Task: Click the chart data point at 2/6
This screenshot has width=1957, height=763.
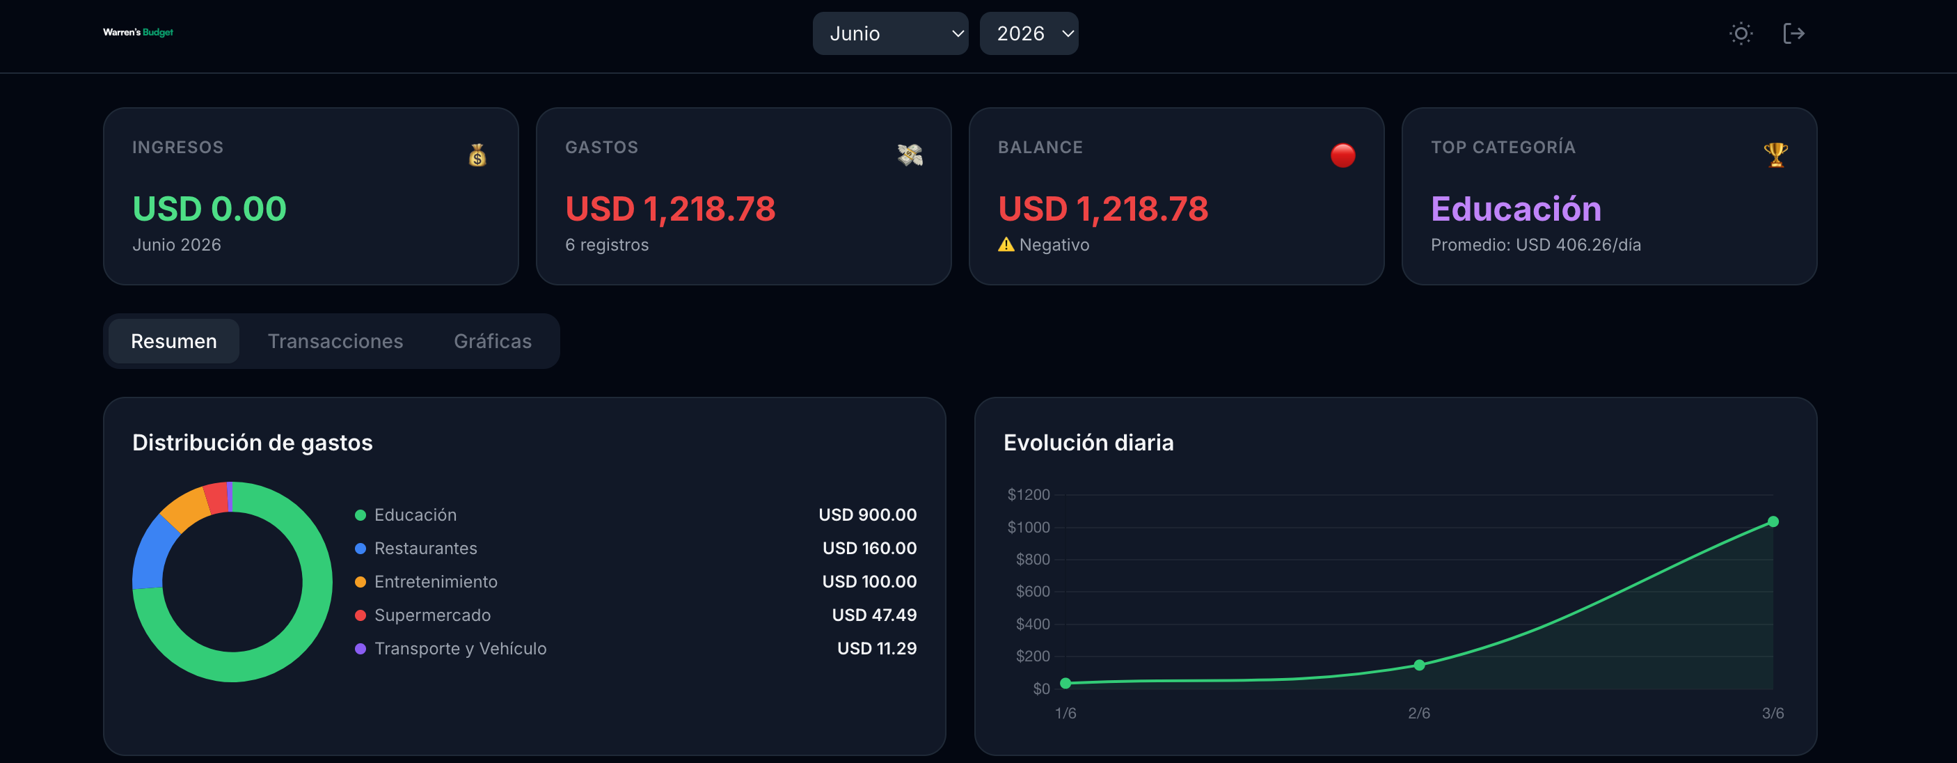Action: tap(1419, 665)
